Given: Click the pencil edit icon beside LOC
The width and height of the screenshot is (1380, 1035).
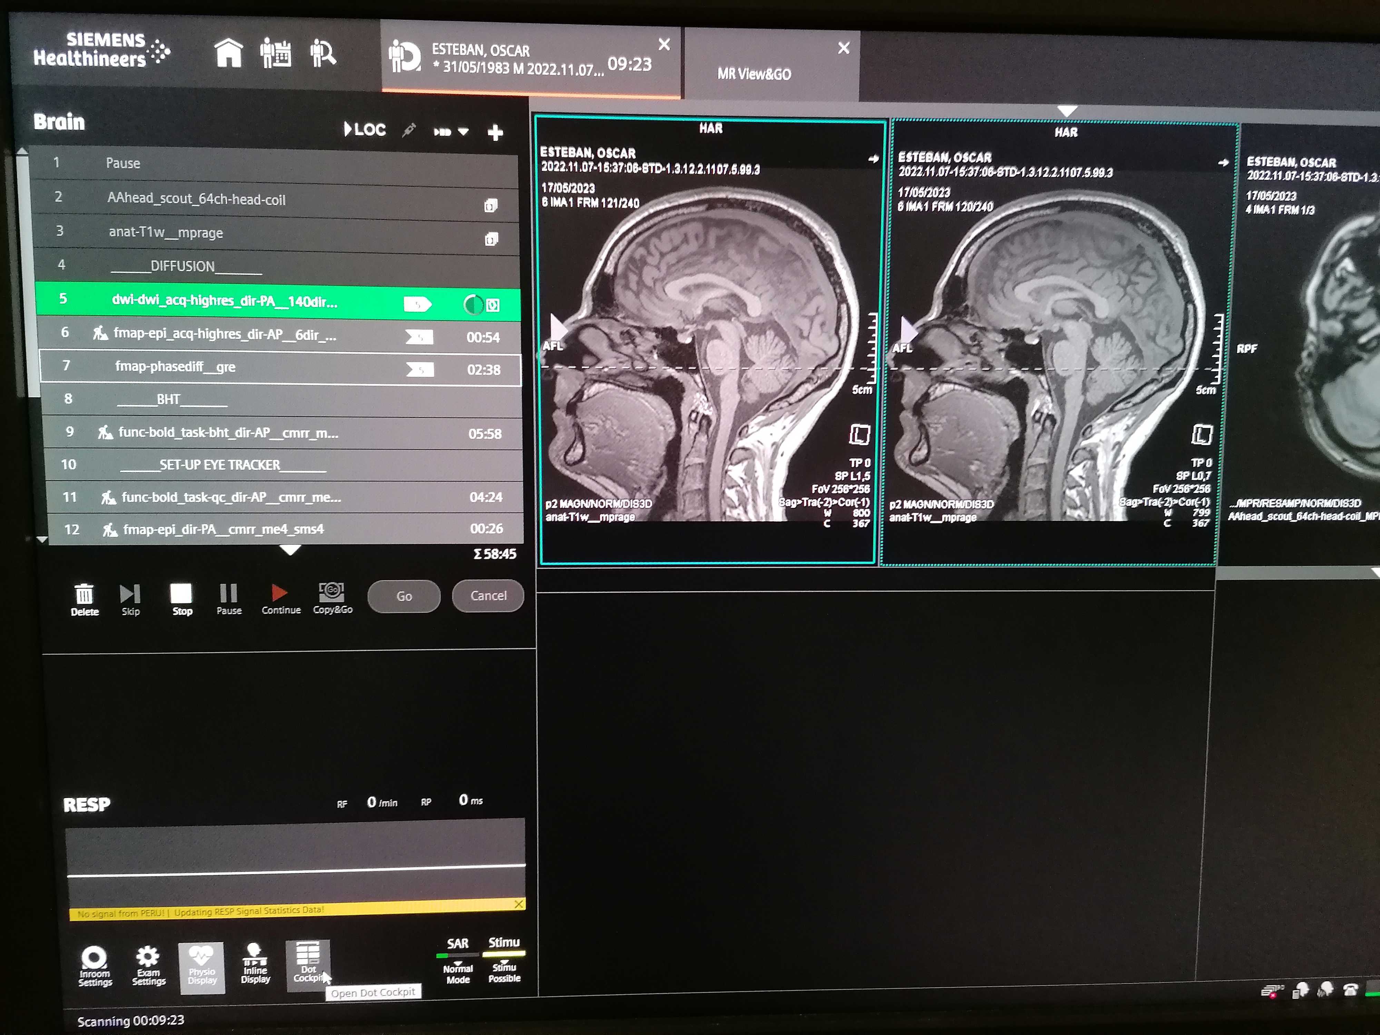Looking at the screenshot, I should pos(408,130).
